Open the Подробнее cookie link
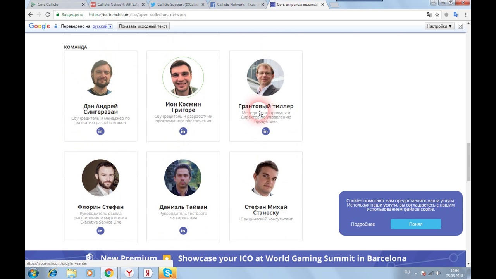The height and width of the screenshot is (279, 496). [x=363, y=224]
